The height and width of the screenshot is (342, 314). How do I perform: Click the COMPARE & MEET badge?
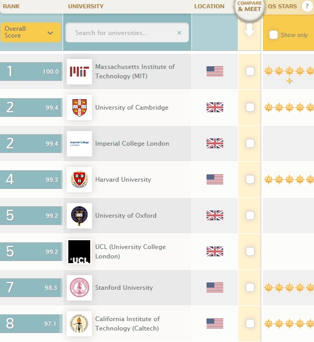(x=249, y=8)
